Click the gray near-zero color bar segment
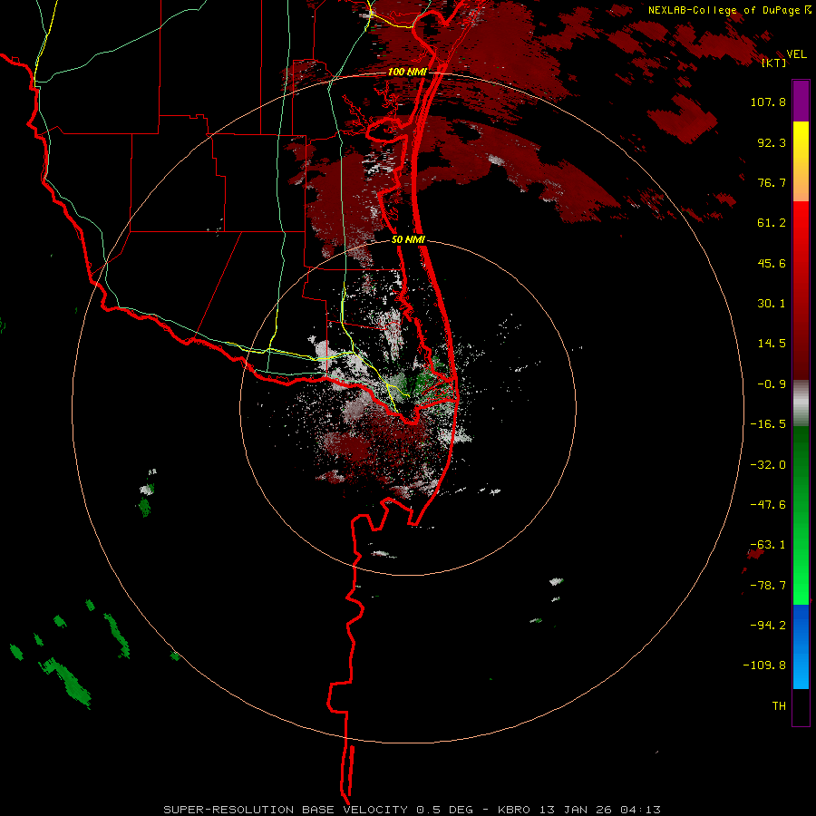 tap(801, 403)
